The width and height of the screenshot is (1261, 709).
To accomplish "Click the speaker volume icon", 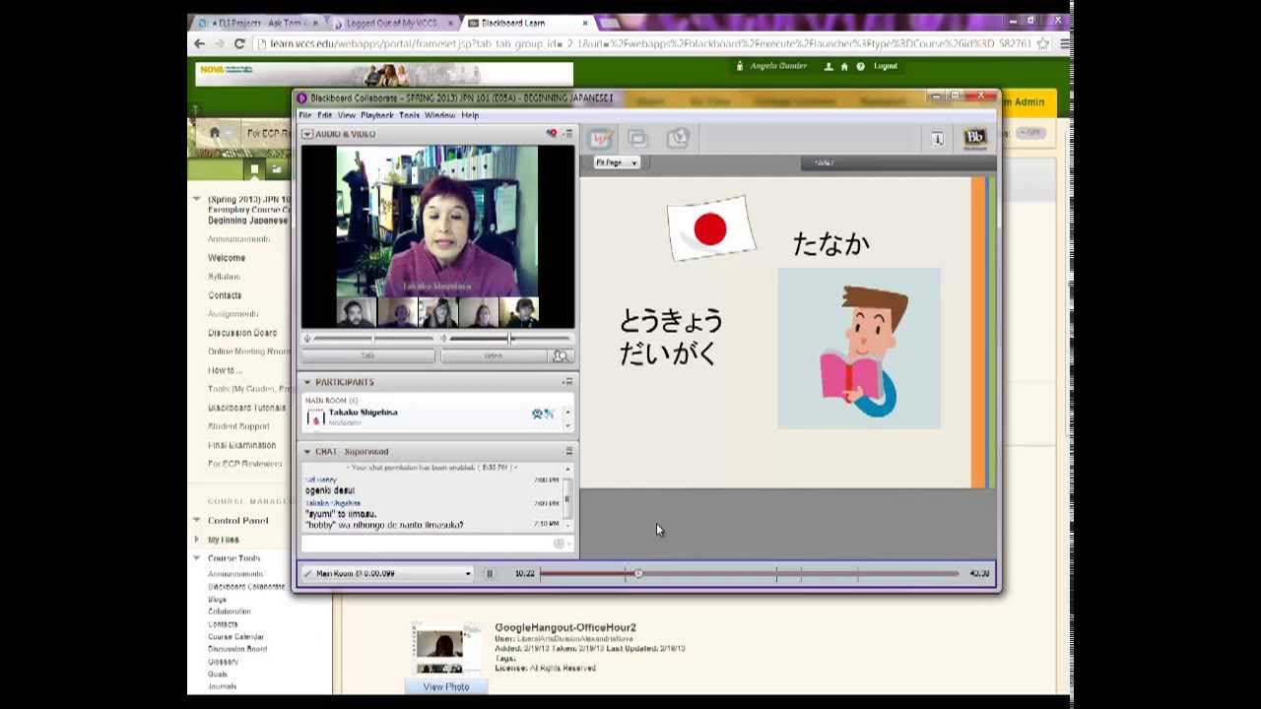I will click(x=443, y=339).
